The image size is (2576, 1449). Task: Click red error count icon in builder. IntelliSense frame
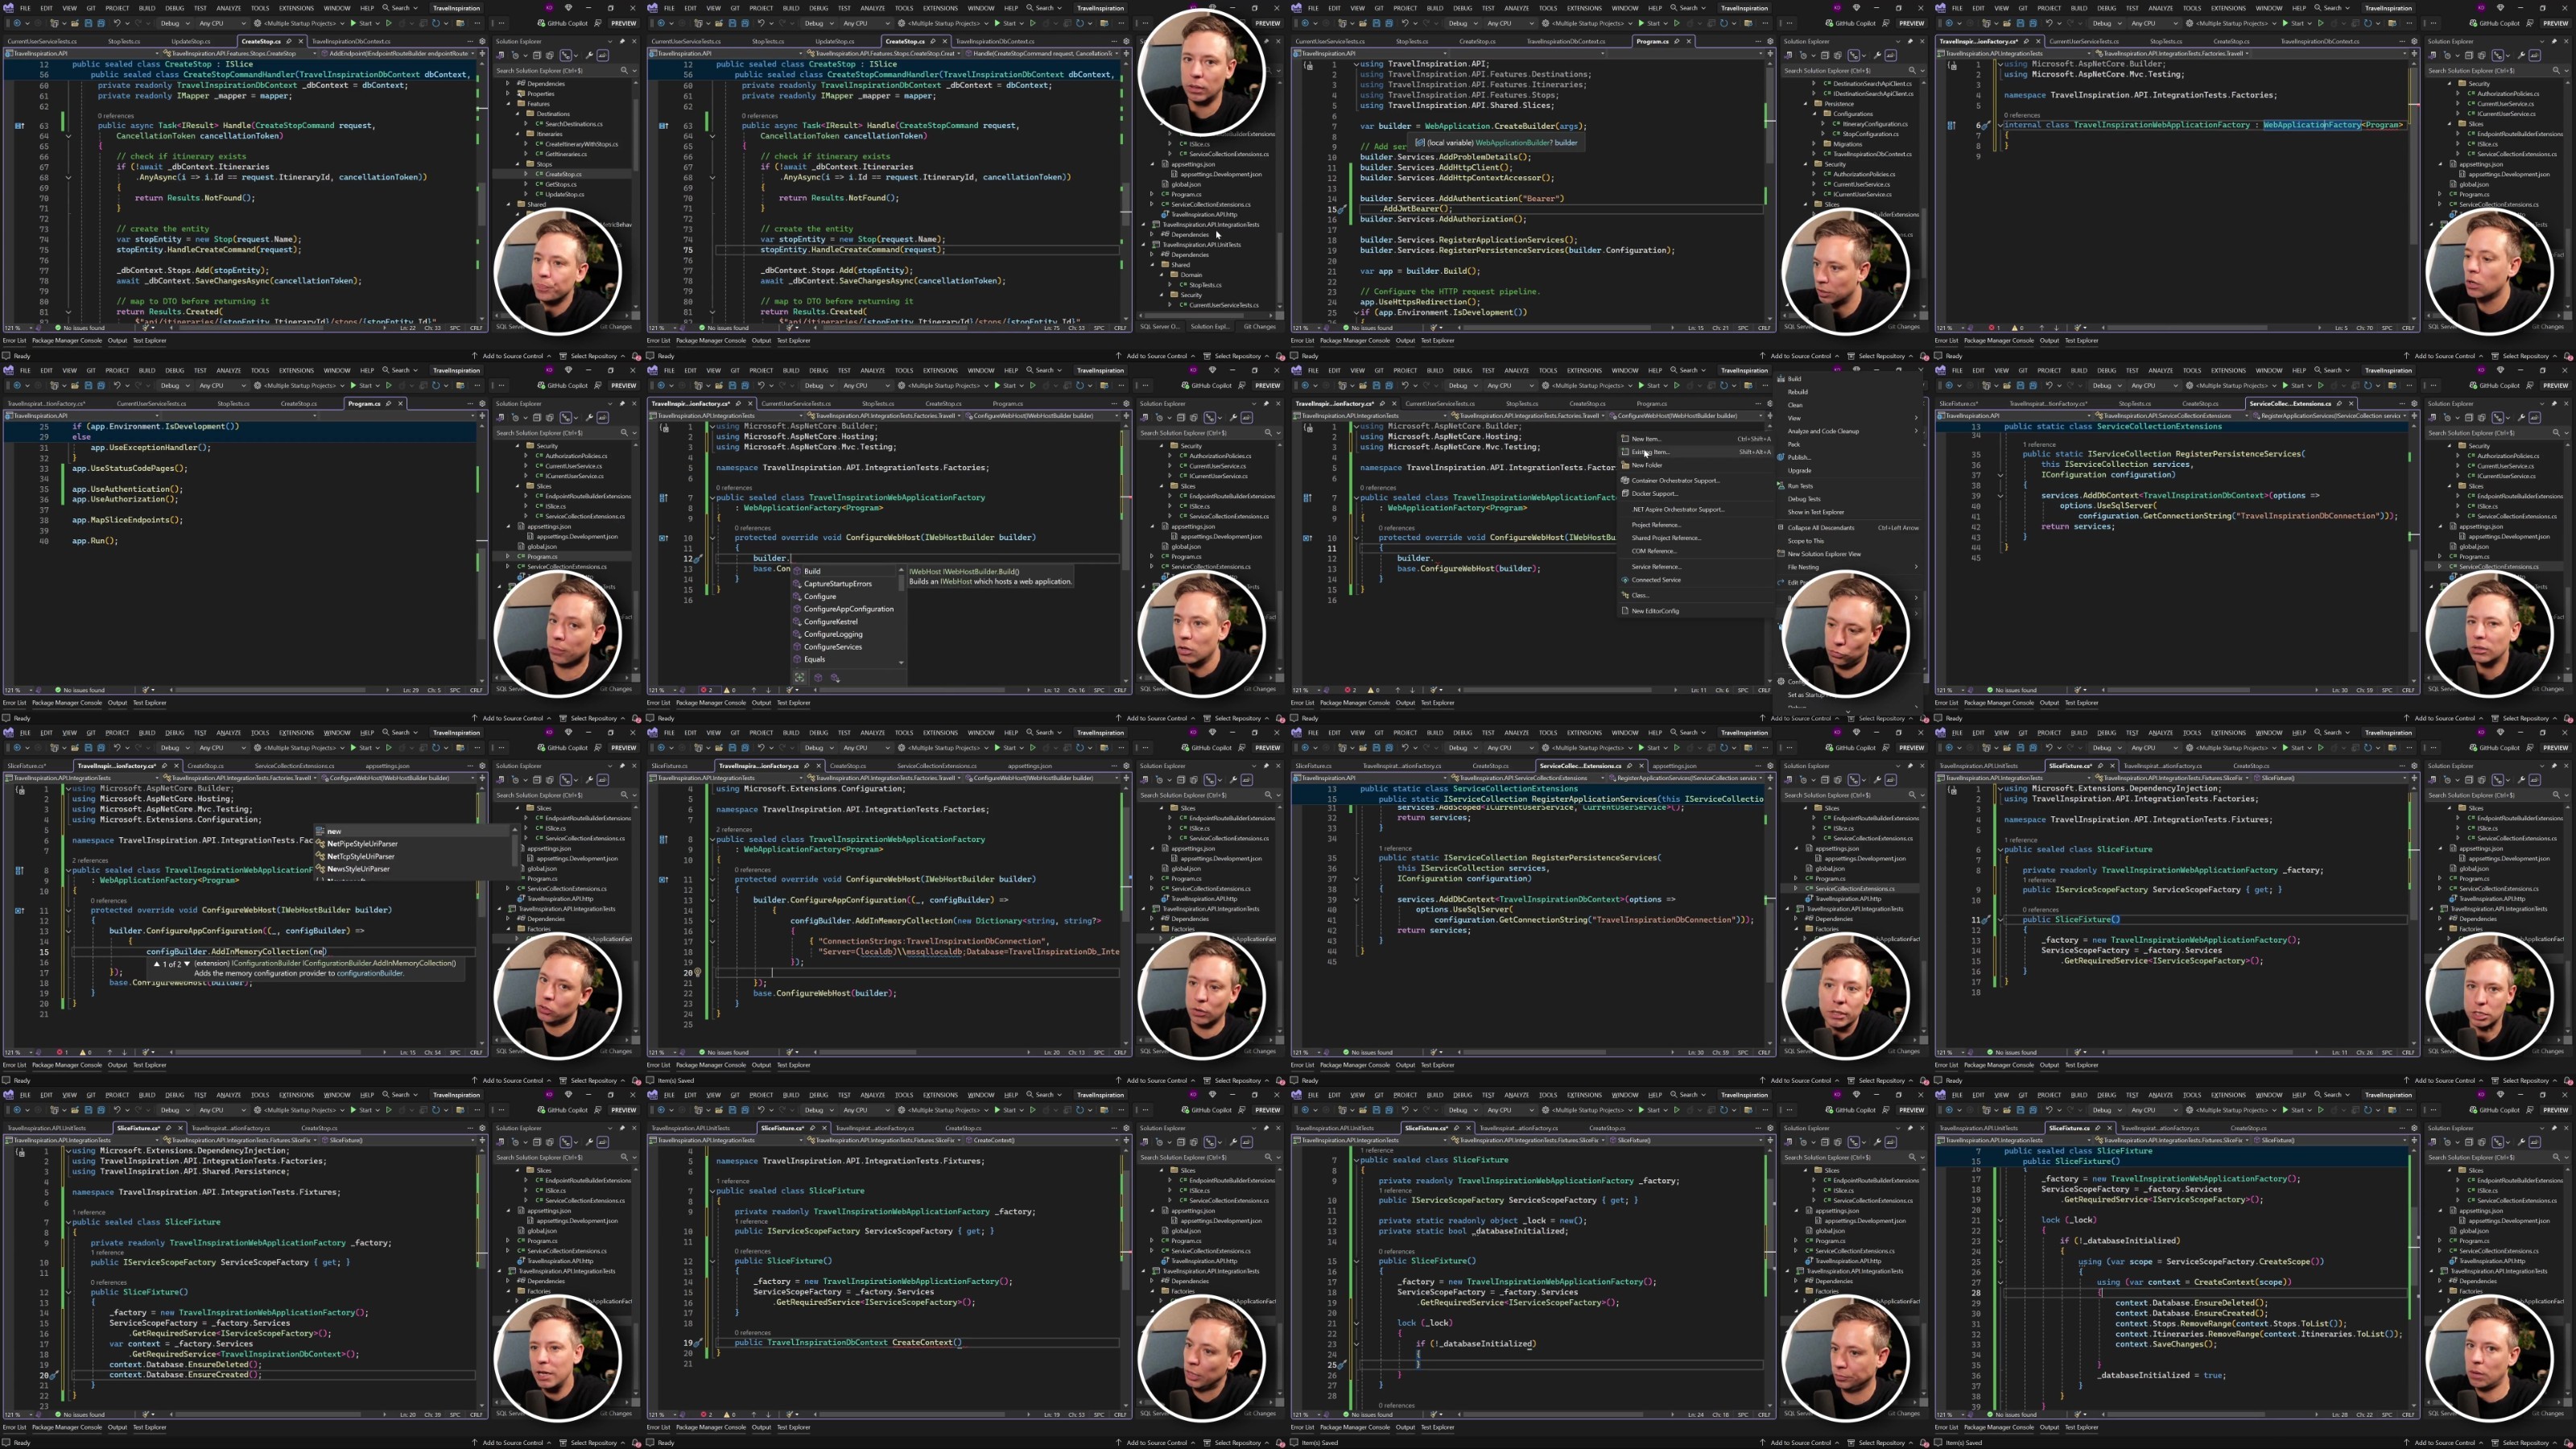(x=704, y=690)
